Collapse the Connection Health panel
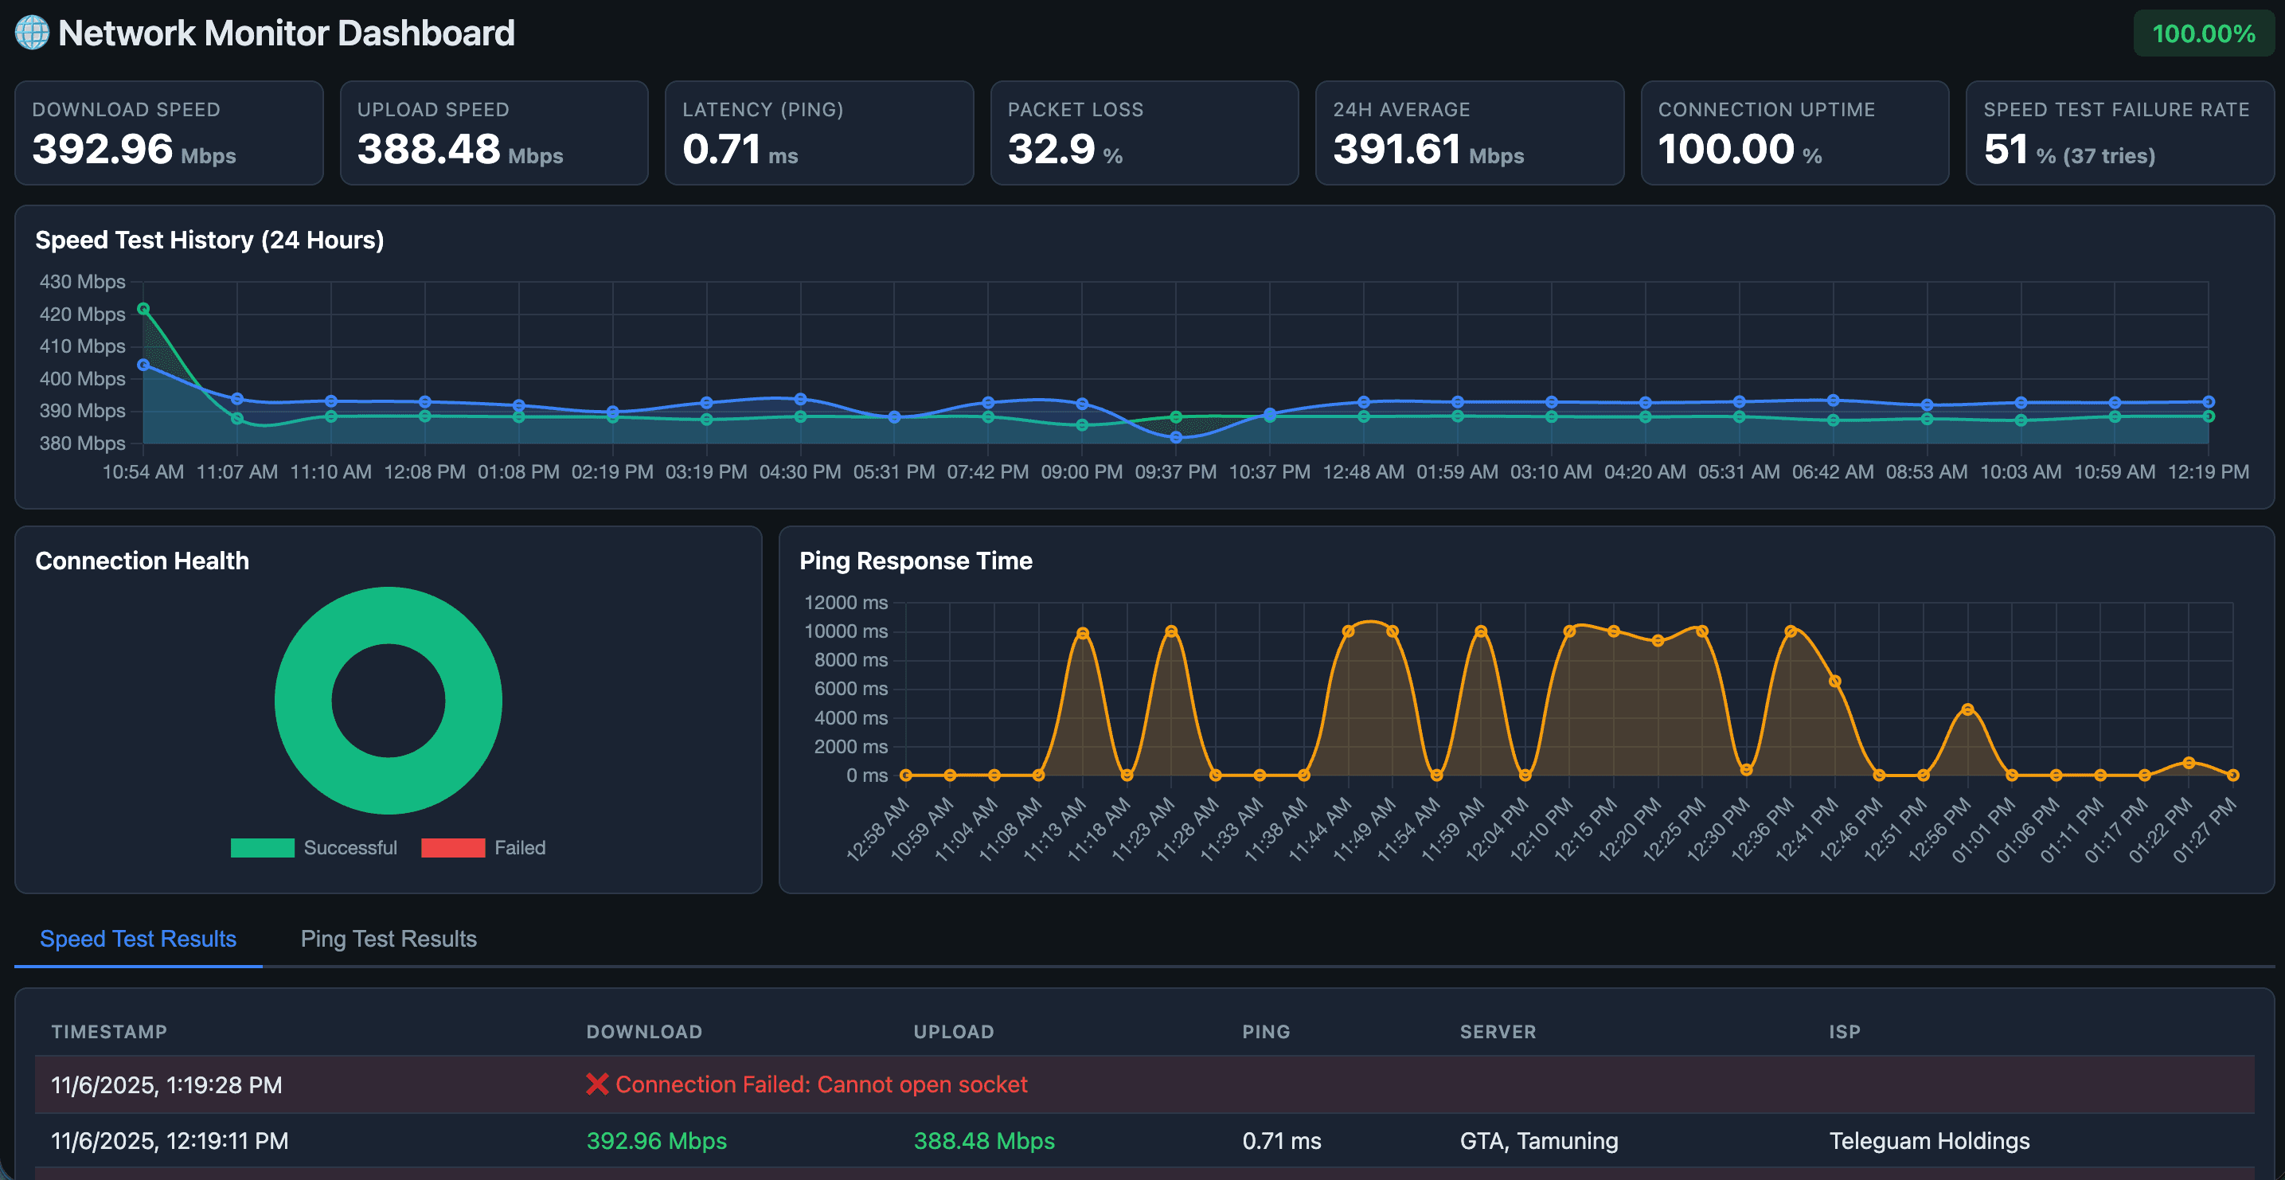This screenshot has width=2285, height=1180. point(142,561)
